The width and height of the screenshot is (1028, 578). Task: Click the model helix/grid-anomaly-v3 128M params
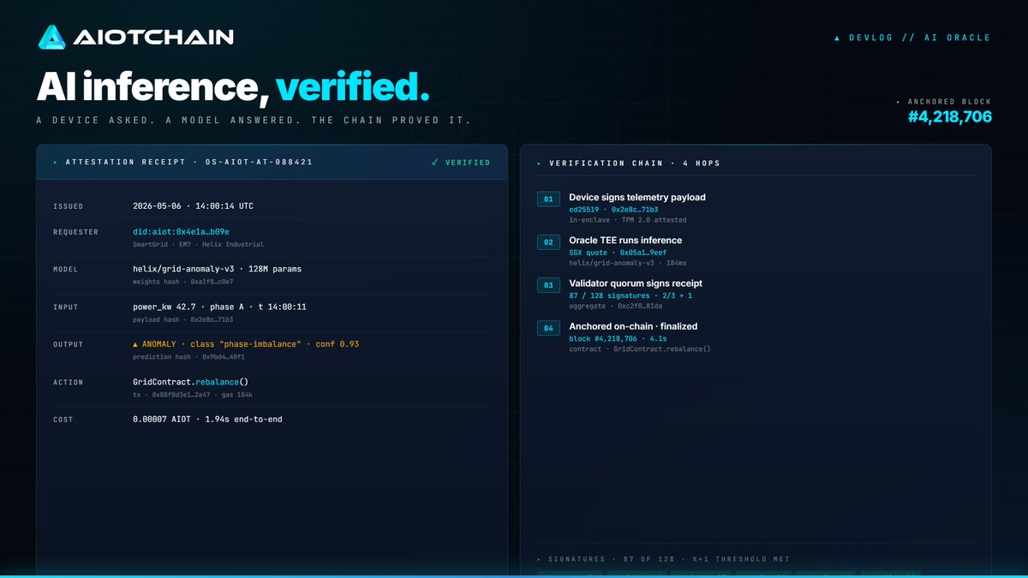click(x=217, y=269)
